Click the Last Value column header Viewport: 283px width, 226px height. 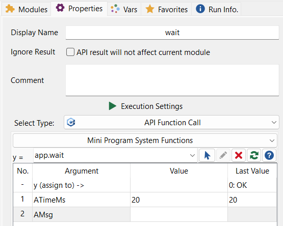tap(252, 171)
